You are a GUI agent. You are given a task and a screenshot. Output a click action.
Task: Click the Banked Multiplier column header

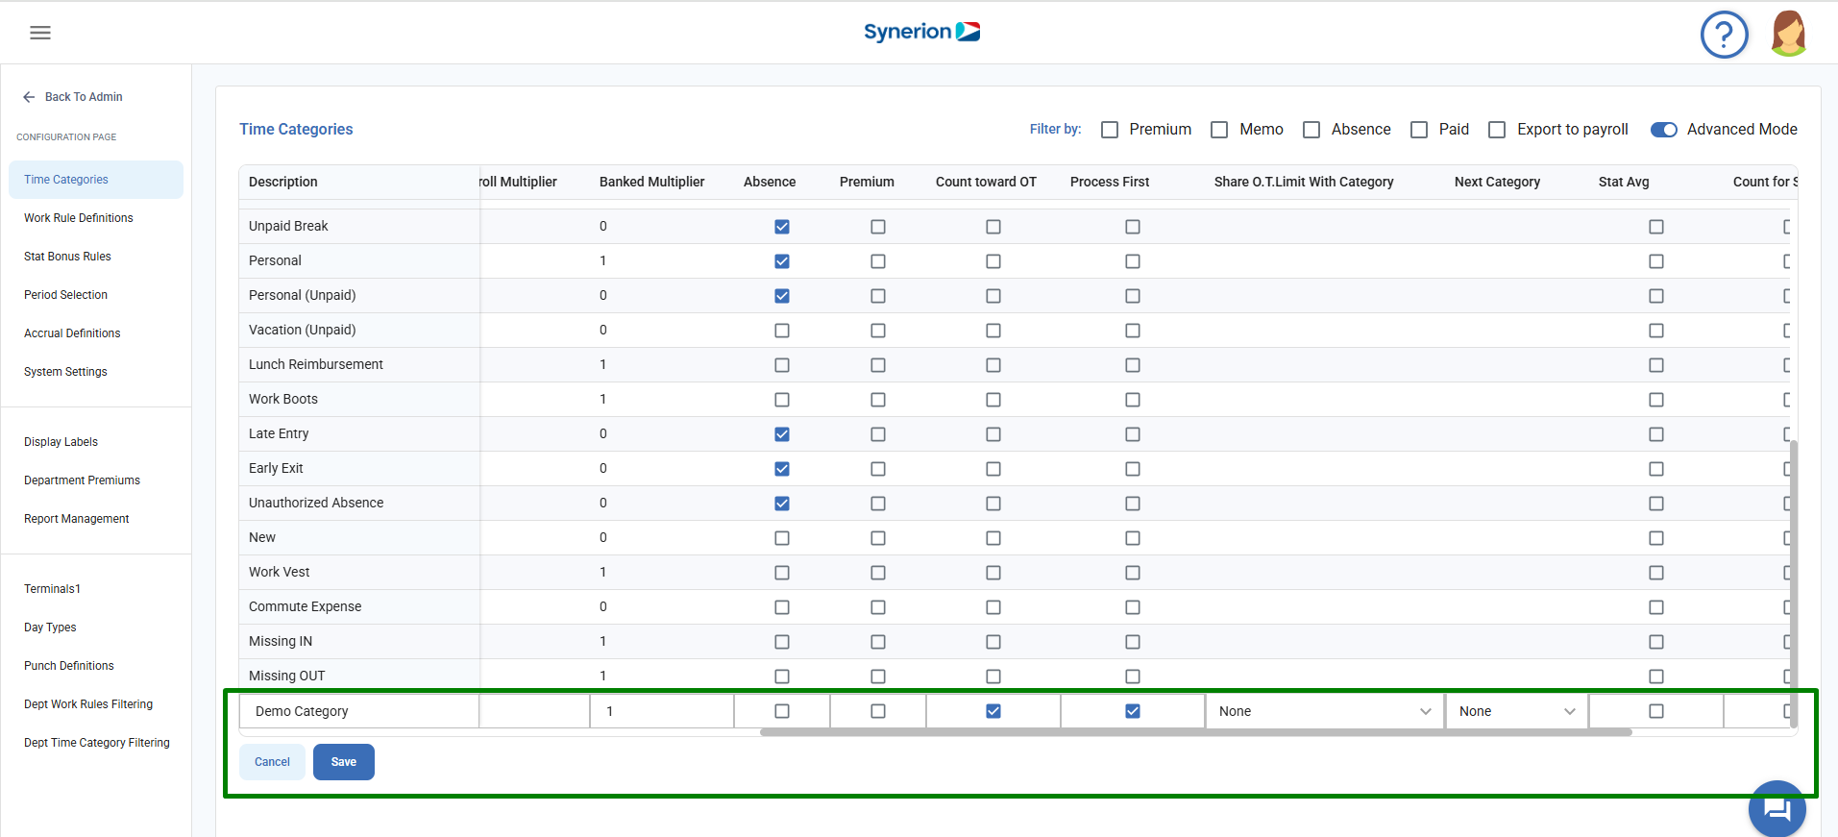pyautogui.click(x=651, y=182)
